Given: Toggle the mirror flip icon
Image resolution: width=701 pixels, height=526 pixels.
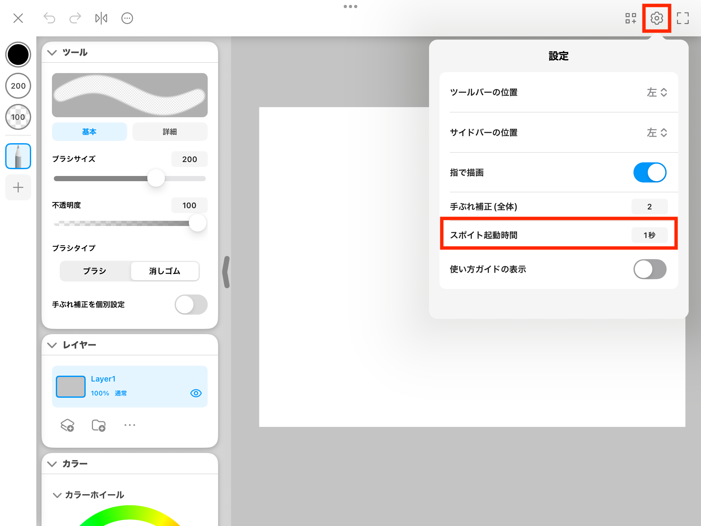Looking at the screenshot, I should (x=101, y=18).
